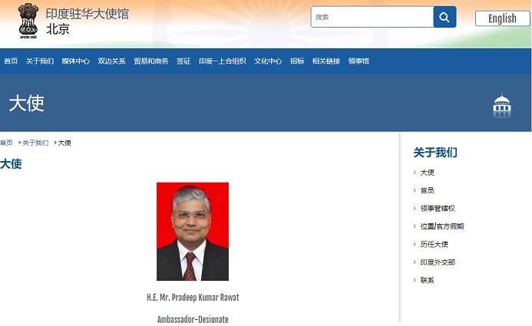Go to 历任大使 in the sidebar
The image size is (532, 326).
pyautogui.click(x=434, y=245)
